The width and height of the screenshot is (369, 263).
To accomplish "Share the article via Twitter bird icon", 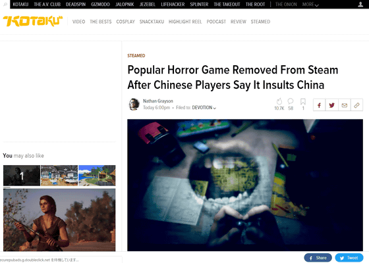I will pos(332,105).
